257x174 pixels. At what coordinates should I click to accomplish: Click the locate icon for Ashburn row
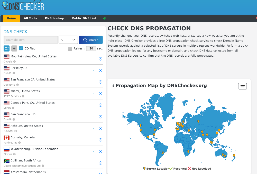[x=100, y=128]
